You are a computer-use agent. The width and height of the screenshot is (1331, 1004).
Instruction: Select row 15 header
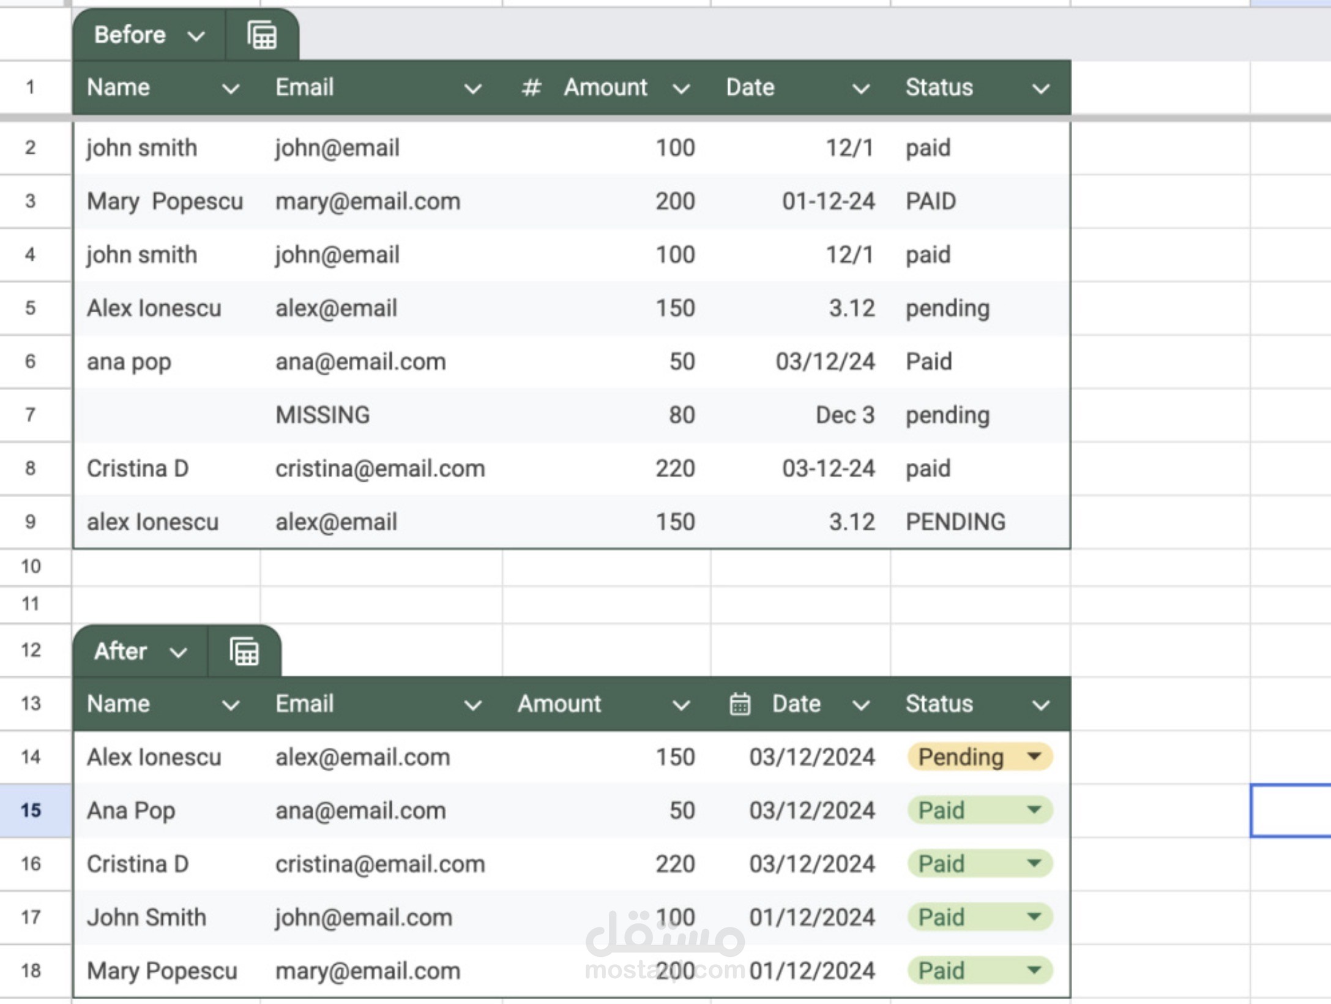click(x=31, y=810)
